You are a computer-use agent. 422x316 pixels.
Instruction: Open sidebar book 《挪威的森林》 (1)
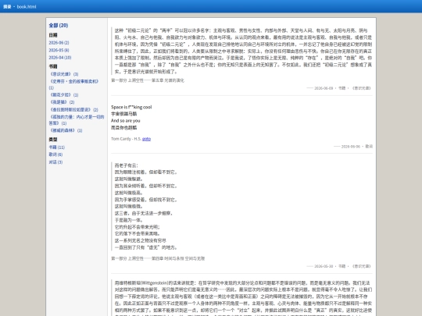click(x=66, y=130)
